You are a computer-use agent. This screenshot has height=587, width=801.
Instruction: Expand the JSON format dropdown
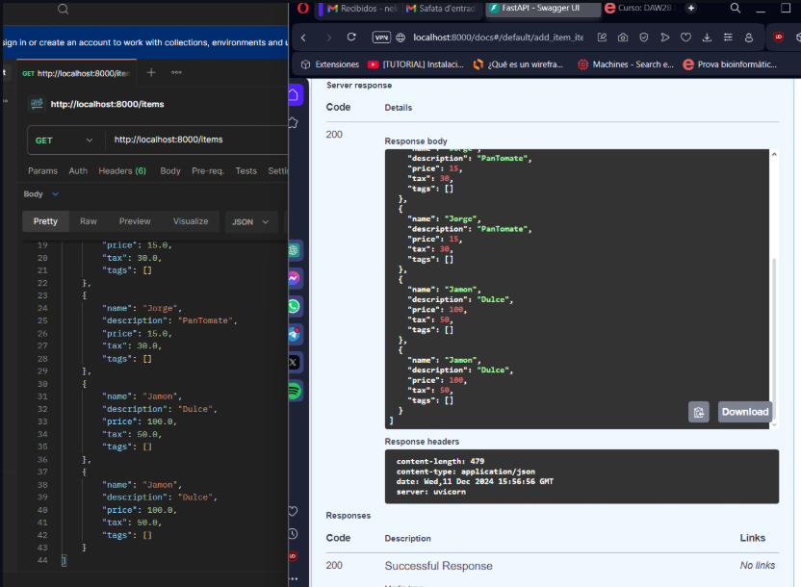tap(250, 221)
